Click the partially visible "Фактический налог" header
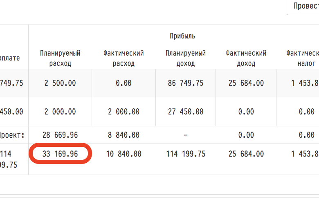The height and width of the screenshot is (202, 319). coord(303,58)
